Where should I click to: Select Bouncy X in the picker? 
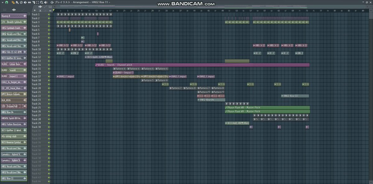coord(14,16)
